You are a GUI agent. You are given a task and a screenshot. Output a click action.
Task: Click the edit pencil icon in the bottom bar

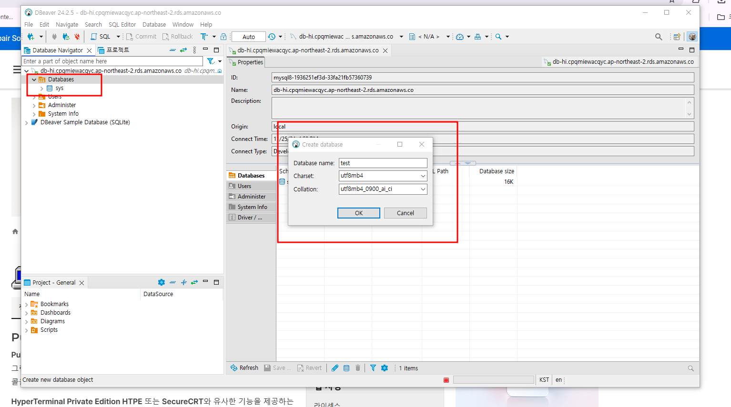(x=335, y=368)
